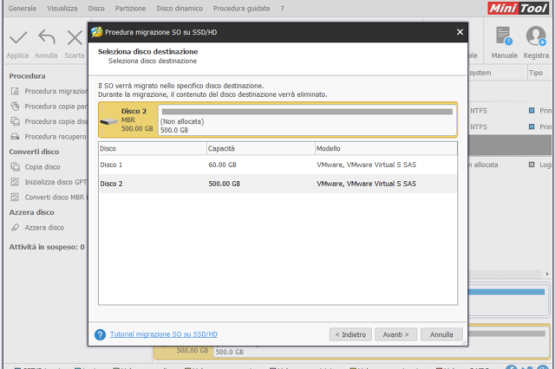Select the Azzera disco sidebar item

(43, 228)
